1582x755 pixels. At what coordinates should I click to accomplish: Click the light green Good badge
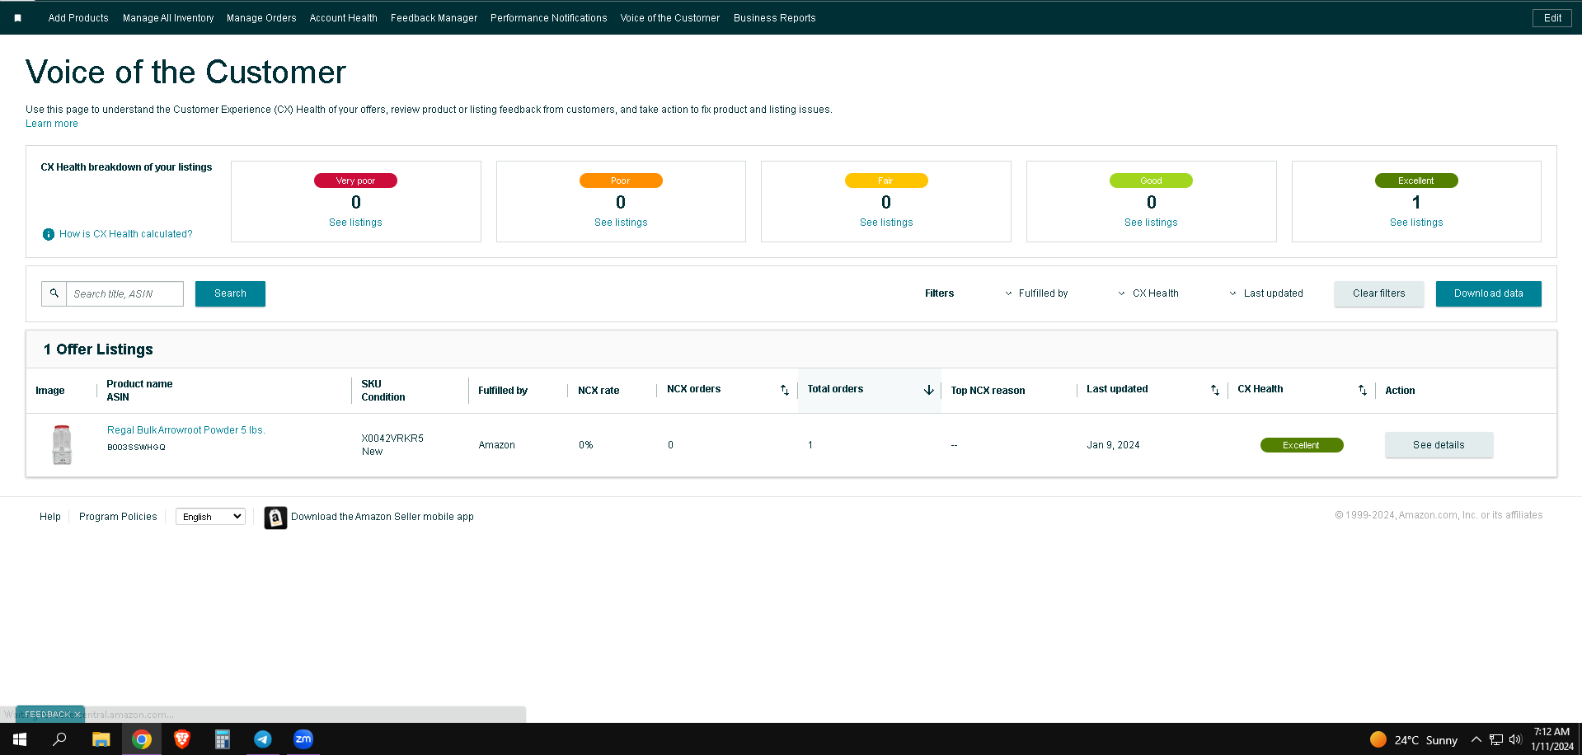pyautogui.click(x=1151, y=181)
